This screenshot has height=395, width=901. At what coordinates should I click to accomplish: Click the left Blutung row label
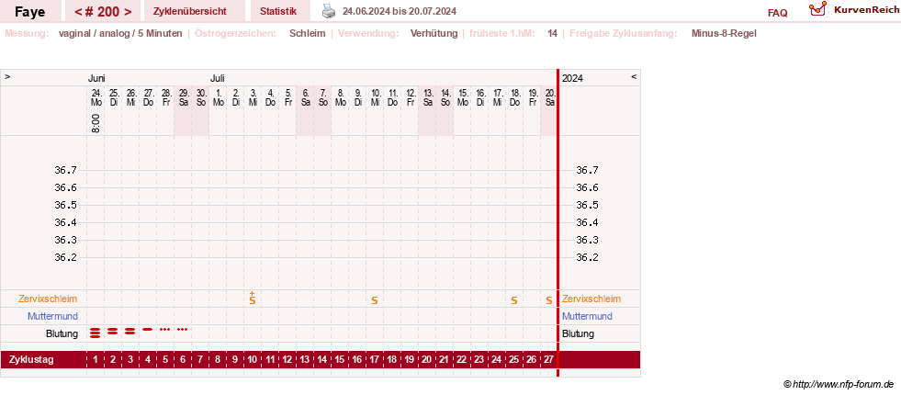click(x=62, y=333)
